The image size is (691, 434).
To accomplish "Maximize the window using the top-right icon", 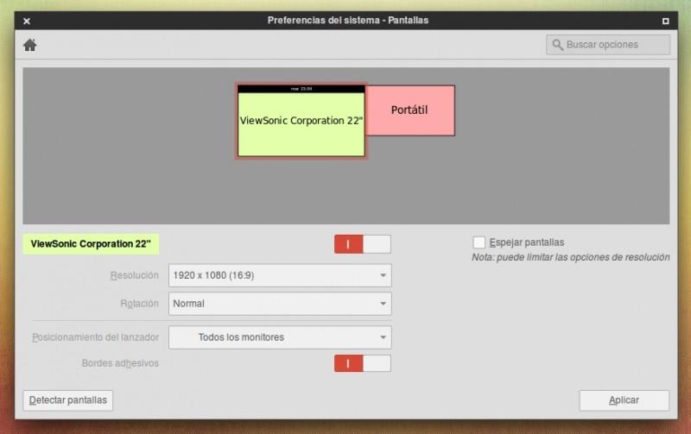I will coord(665,20).
